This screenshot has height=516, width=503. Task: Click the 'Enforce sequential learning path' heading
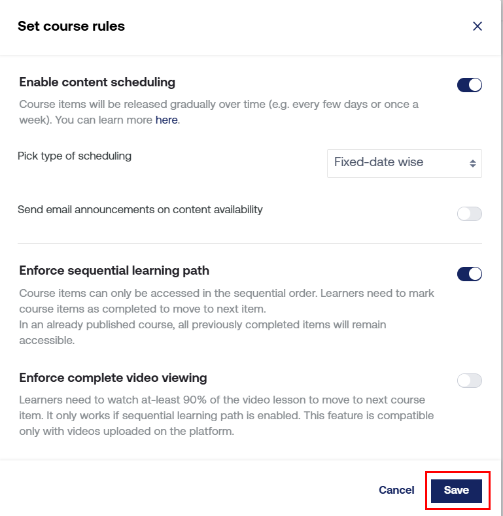[114, 271]
